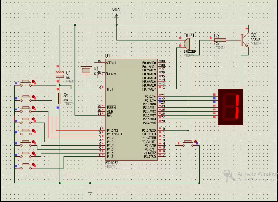This screenshot has height=202, width=278.
Task: Select the 10k resistor R3
Action: (x=220, y=40)
